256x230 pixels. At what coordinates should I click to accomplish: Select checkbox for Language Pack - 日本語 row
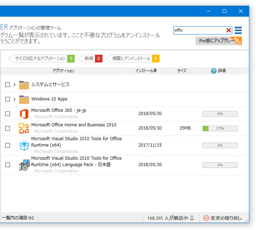pyautogui.click(x=8, y=165)
